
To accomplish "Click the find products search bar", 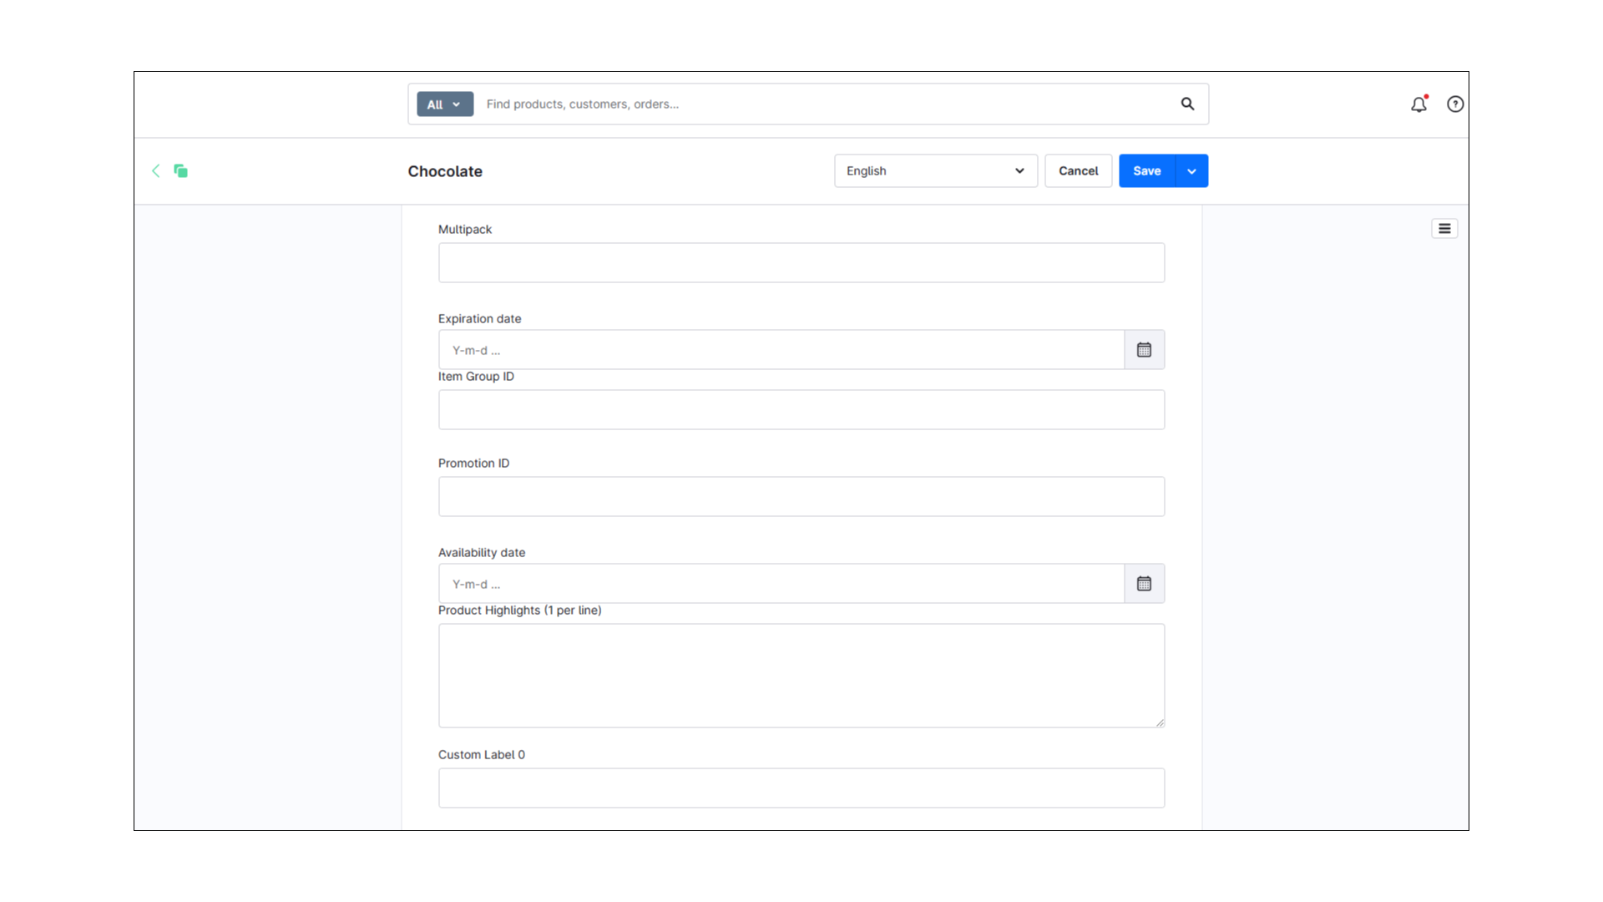I will tap(751, 104).
